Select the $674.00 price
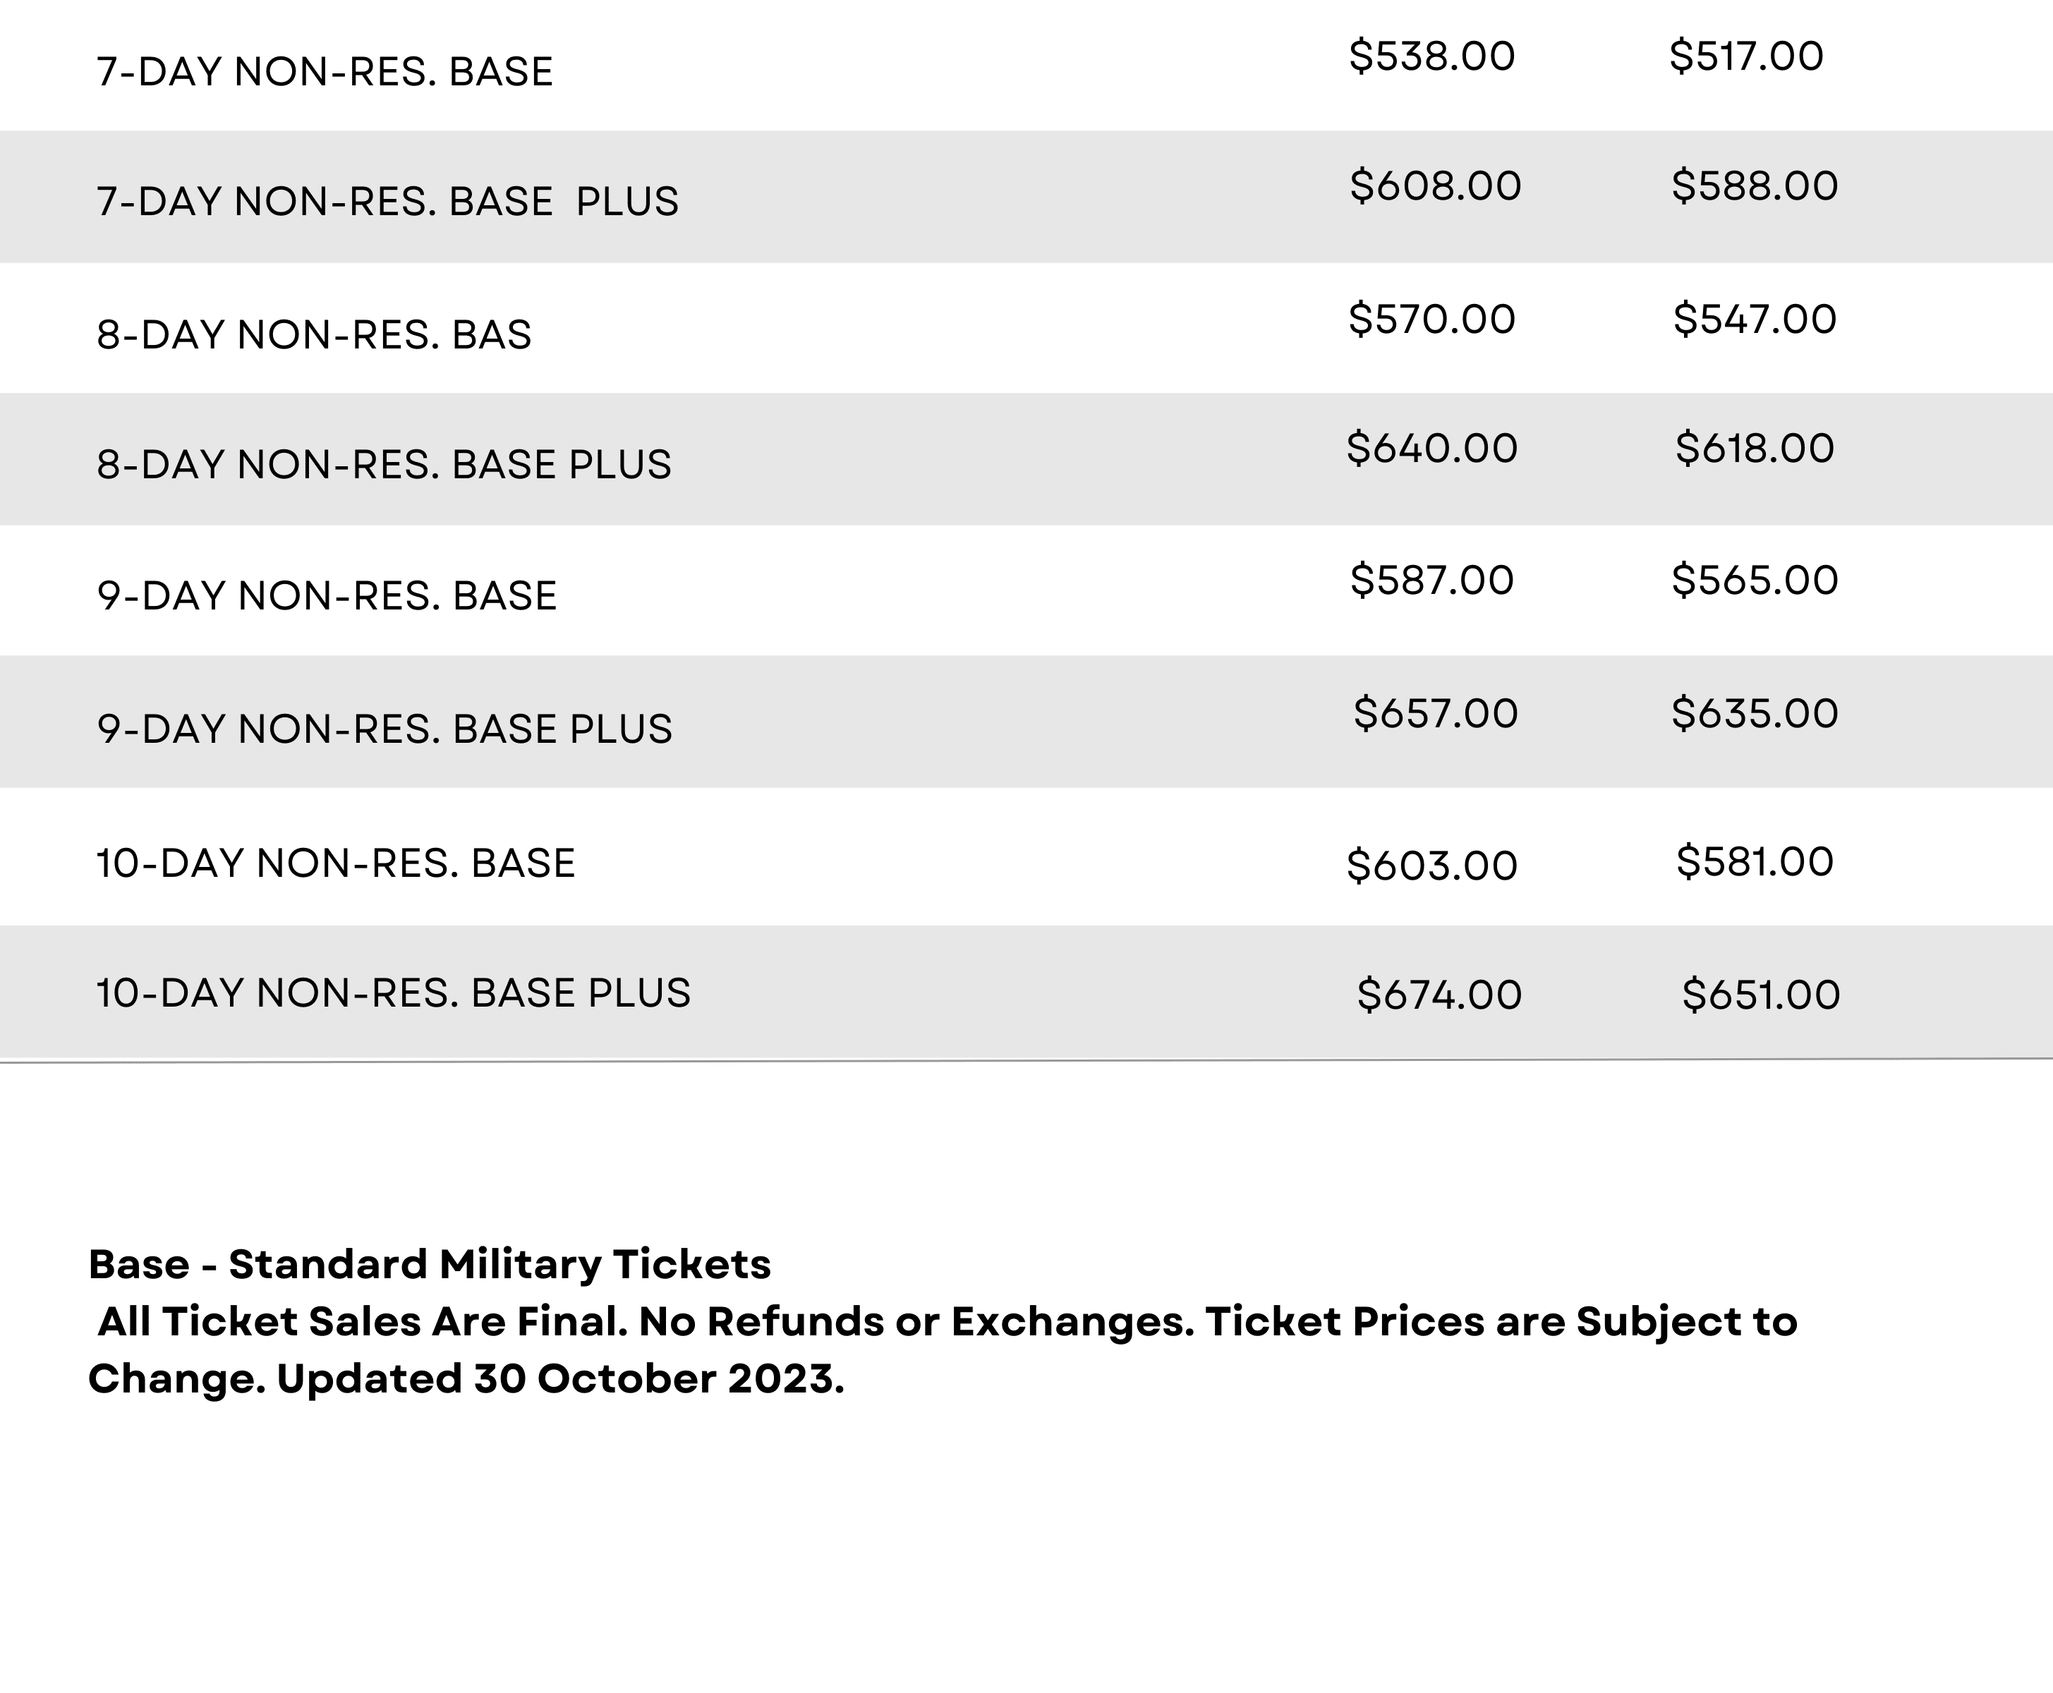The image size is (2053, 1693). tap(1439, 996)
